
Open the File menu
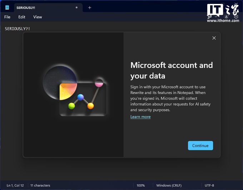tap(7, 17)
